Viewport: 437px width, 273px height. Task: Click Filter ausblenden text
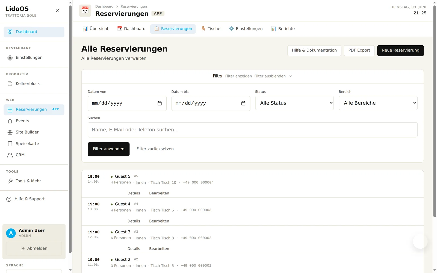270,76
